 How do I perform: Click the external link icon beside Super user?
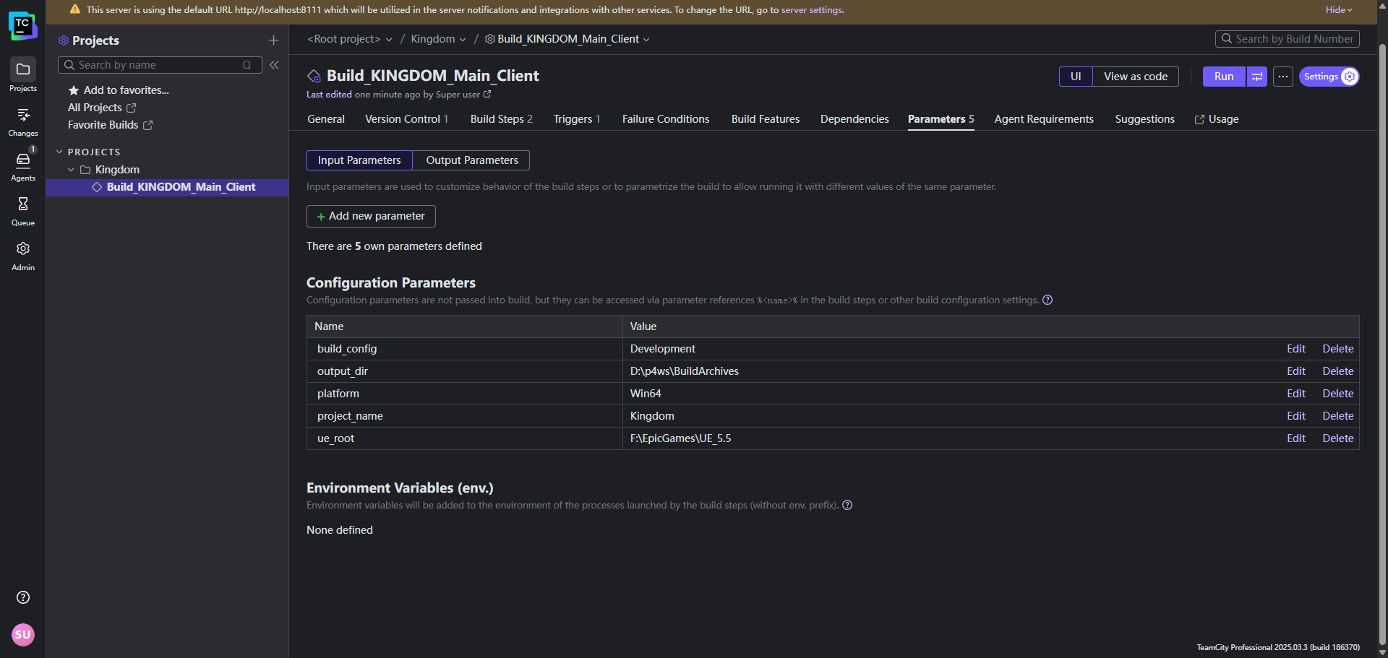(x=487, y=95)
